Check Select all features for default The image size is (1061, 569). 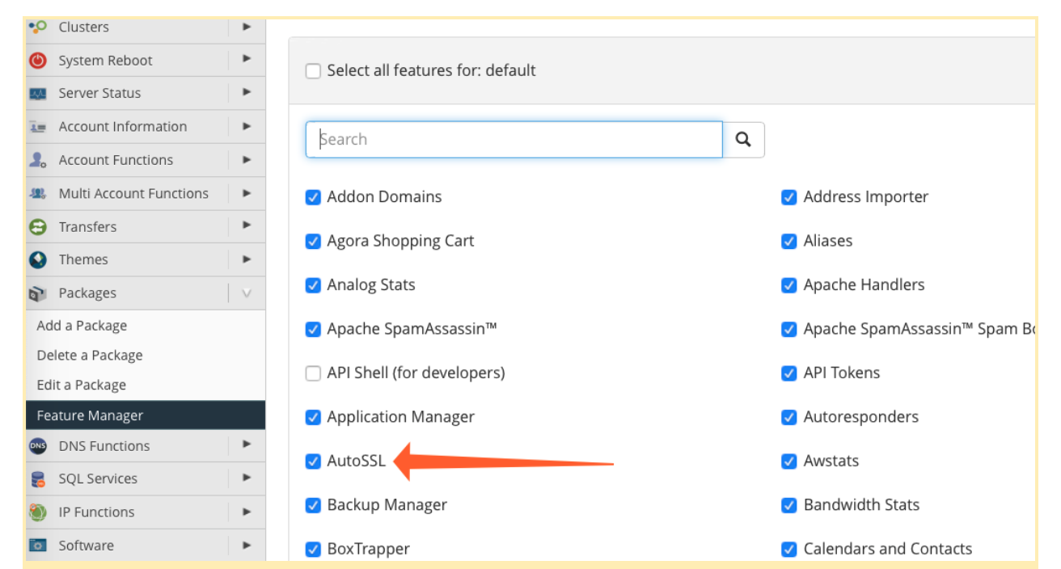pos(313,71)
